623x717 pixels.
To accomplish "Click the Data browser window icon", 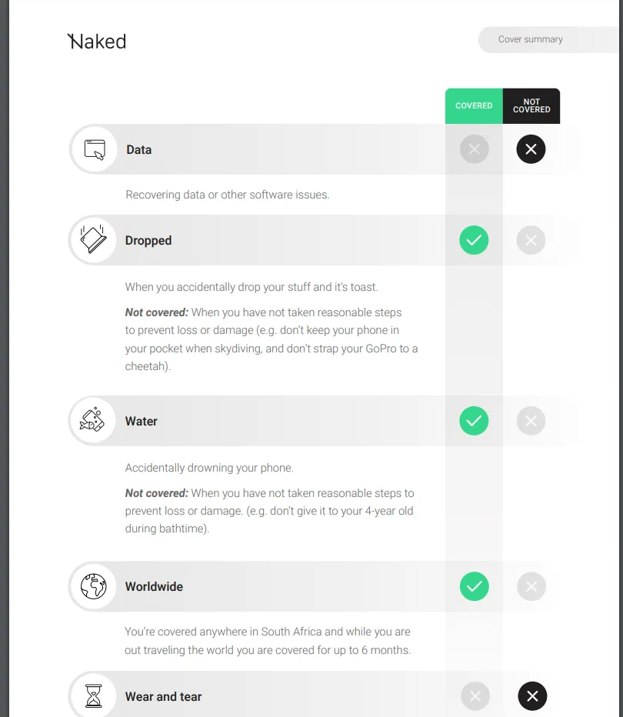I will (94, 149).
